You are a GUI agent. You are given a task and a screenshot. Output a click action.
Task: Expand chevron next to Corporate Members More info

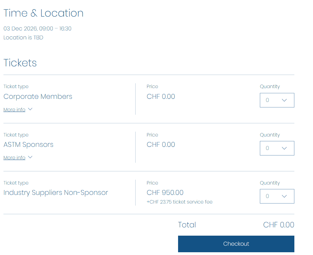pyautogui.click(x=30, y=109)
